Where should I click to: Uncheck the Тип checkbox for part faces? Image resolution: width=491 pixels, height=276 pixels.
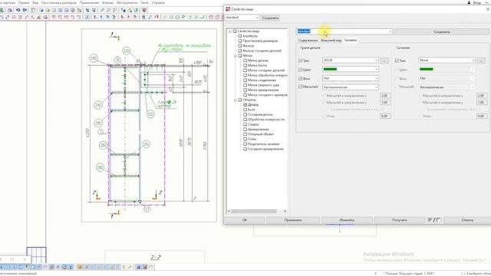click(x=301, y=61)
